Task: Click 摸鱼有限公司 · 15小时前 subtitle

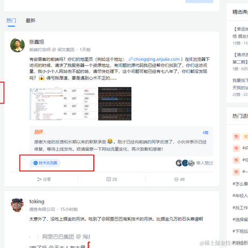Action: (x=53, y=209)
